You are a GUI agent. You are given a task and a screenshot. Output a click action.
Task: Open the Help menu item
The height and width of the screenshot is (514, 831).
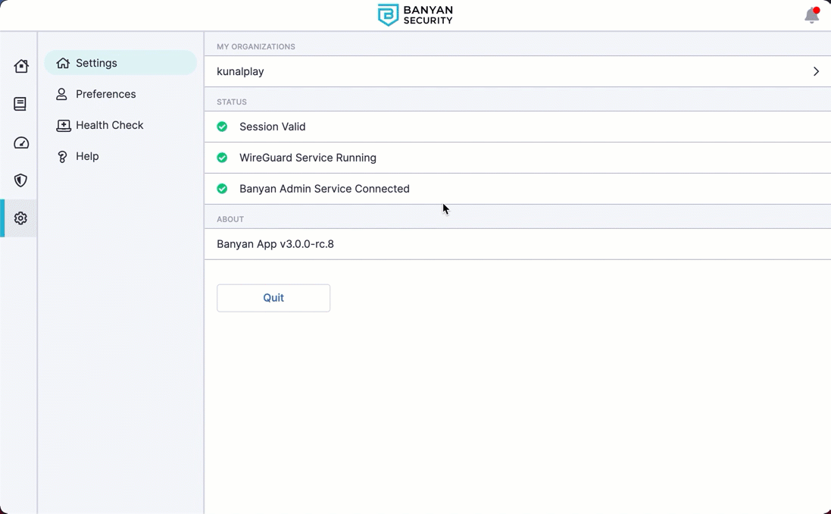point(87,156)
